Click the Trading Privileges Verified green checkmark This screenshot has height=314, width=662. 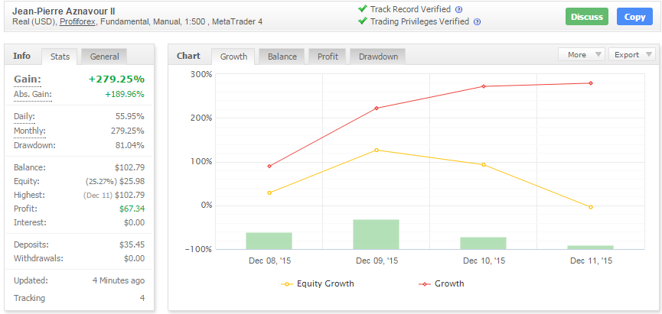coord(362,21)
